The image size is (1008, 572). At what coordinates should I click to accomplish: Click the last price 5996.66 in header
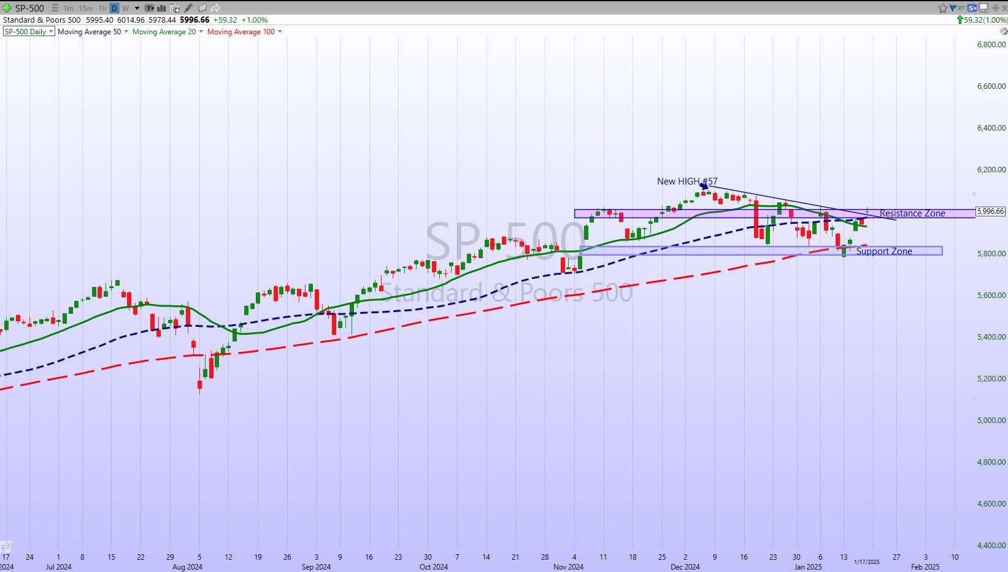[x=194, y=20]
